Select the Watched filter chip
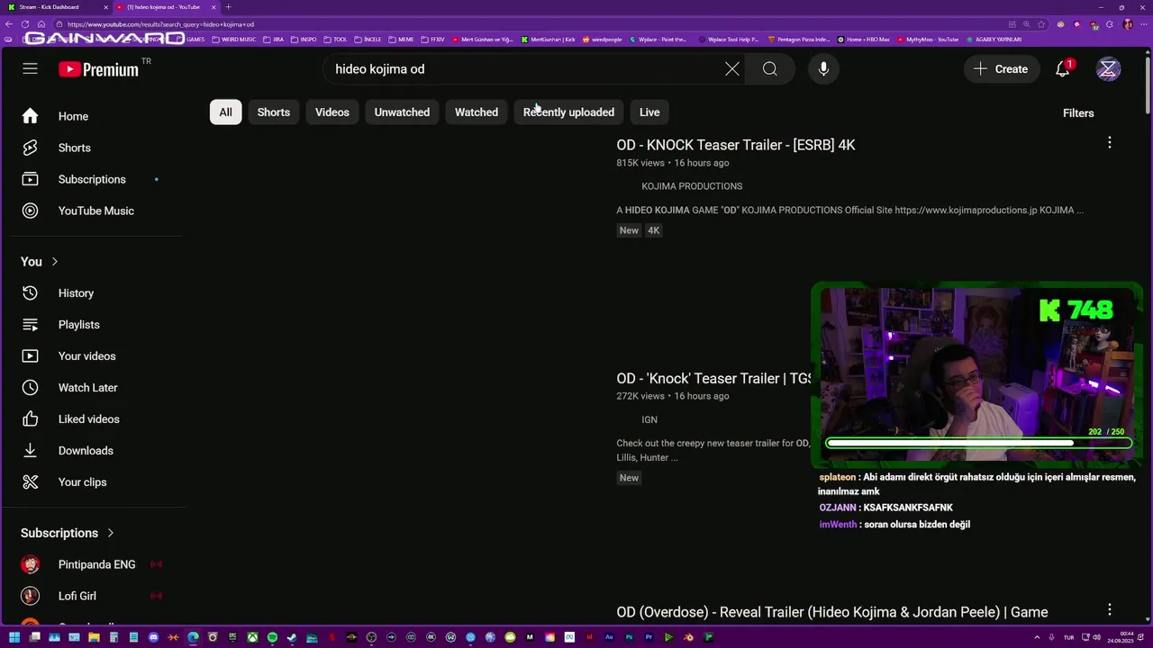Viewport: 1153px width, 648px height. (x=477, y=112)
